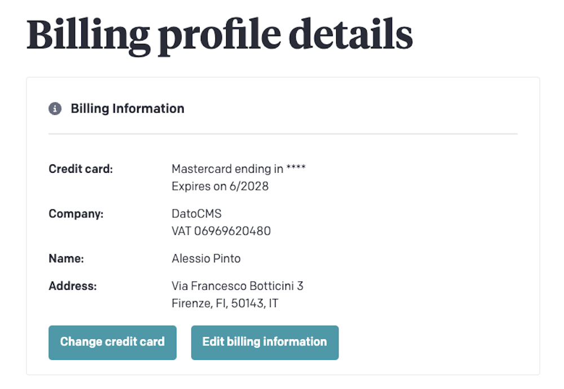Screen dimensions: 564x389
Task: Select the Company label
Action: 76,214
